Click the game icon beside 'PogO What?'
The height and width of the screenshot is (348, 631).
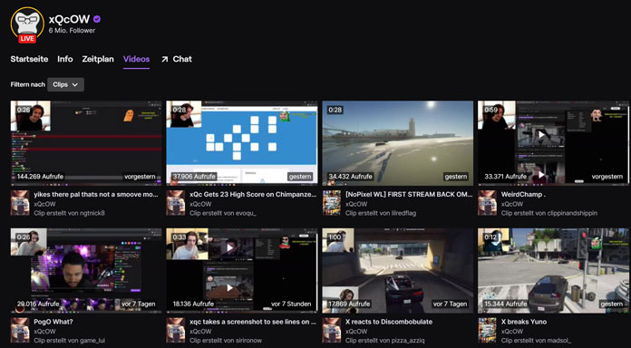(20, 330)
